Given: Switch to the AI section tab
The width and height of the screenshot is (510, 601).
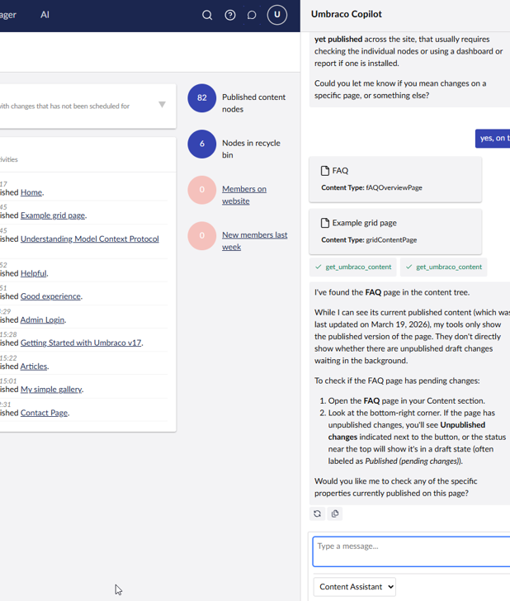Looking at the screenshot, I should [45, 15].
